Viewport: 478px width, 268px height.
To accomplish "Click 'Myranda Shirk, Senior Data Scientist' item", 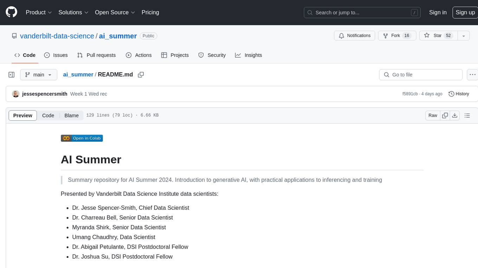I will [119, 227].
